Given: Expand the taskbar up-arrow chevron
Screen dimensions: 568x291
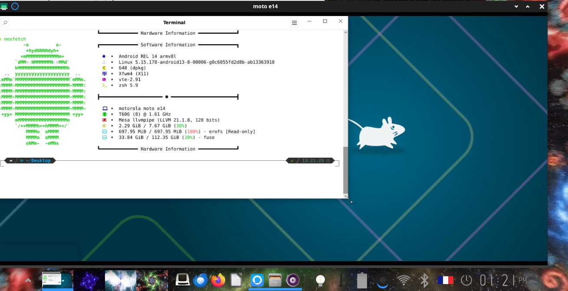Looking at the screenshot, I should (x=29, y=280).
